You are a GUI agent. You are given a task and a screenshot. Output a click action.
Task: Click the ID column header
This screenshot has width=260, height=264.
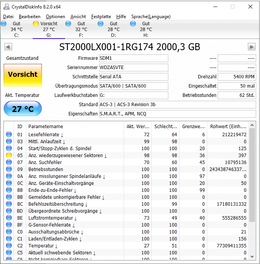(x=20, y=127)
